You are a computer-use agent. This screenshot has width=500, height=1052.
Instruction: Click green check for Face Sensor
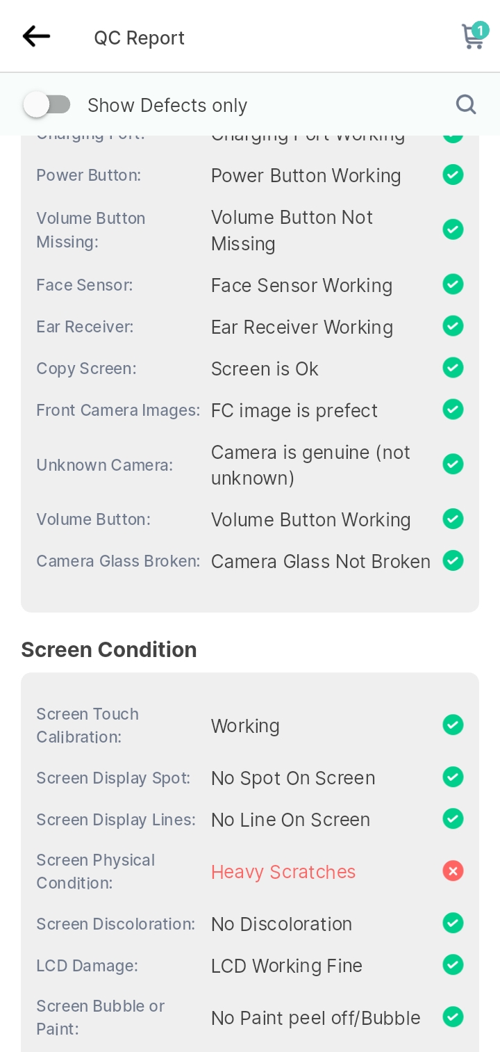(x=453, y=284)
